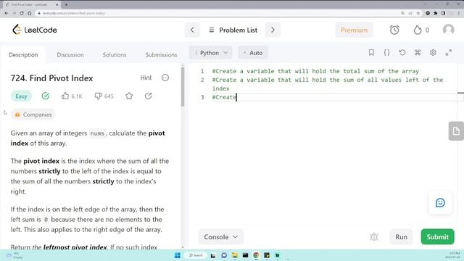
Task: Open the timer alarm clock icon
Action: coord(394,30)
